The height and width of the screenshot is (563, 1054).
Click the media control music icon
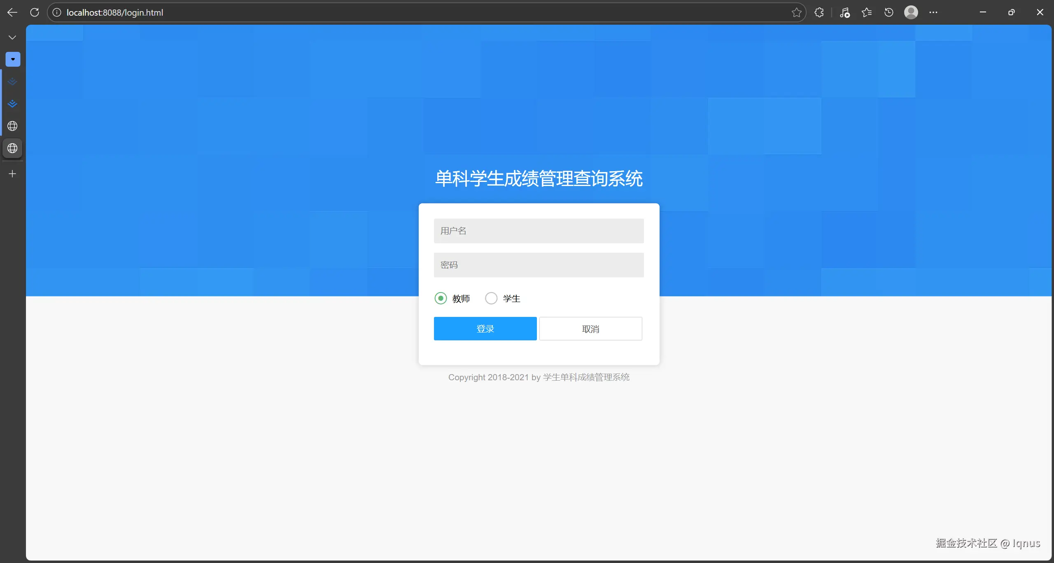[844, 12]
